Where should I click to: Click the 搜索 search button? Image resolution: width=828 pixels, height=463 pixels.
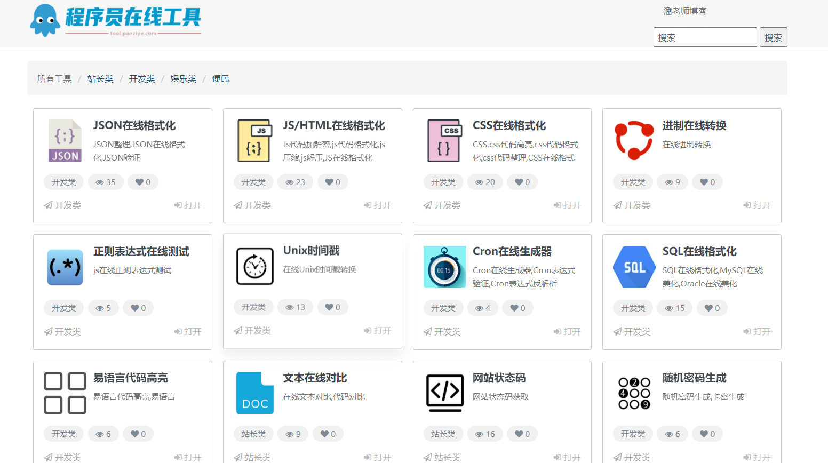pyautogui.click(x=773, y=37)
